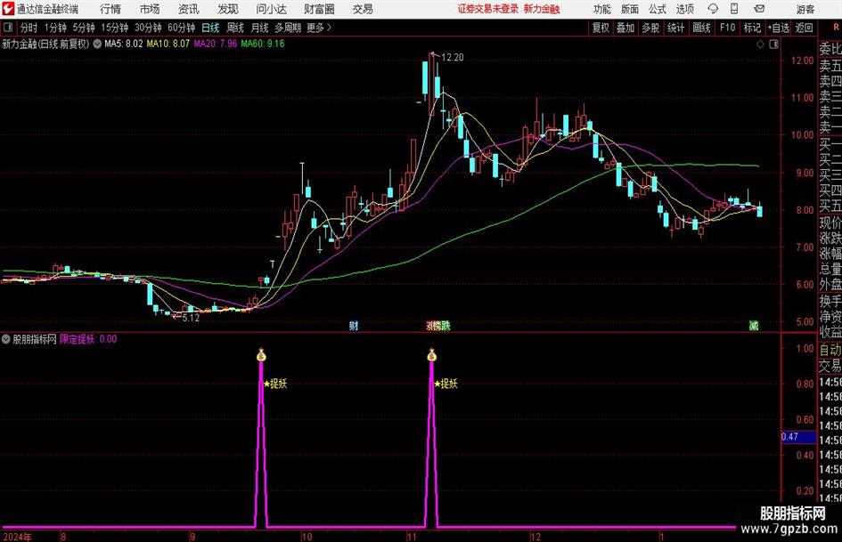Click the diamond icon on main chart

760,44
